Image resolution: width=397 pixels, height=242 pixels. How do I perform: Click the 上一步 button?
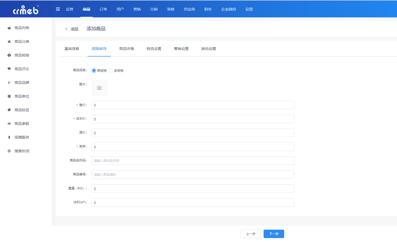[251, 234]
